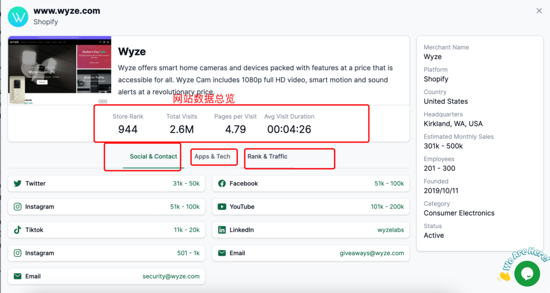Click the Pages per Visit value 4.79
This screenshot has width=550, height=293.
(235, 130)
